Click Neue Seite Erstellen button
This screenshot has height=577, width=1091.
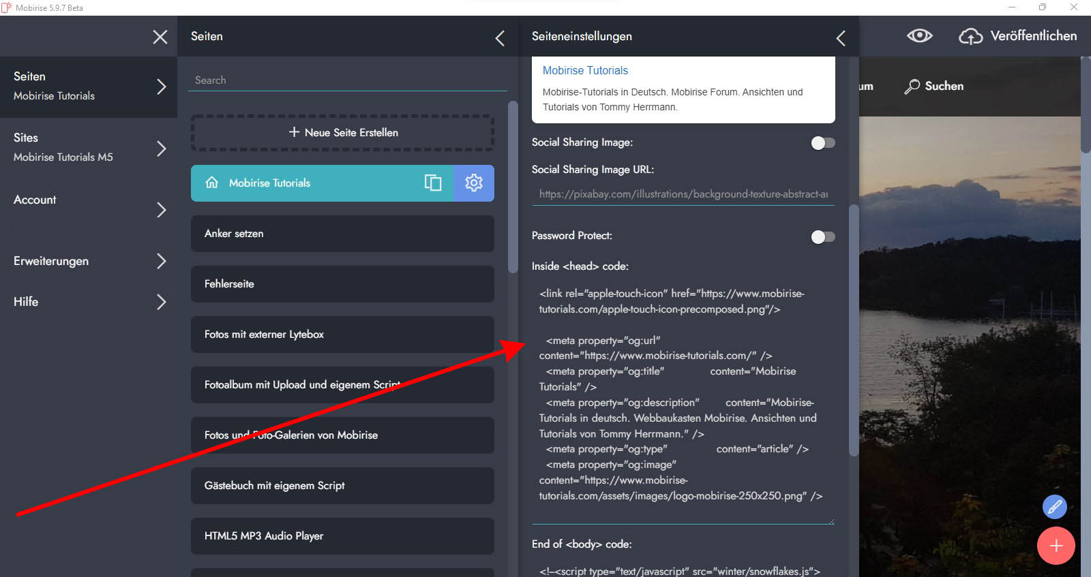342,133
